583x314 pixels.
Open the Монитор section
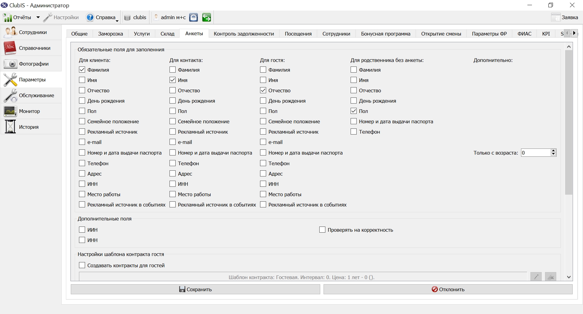point(31,111)
